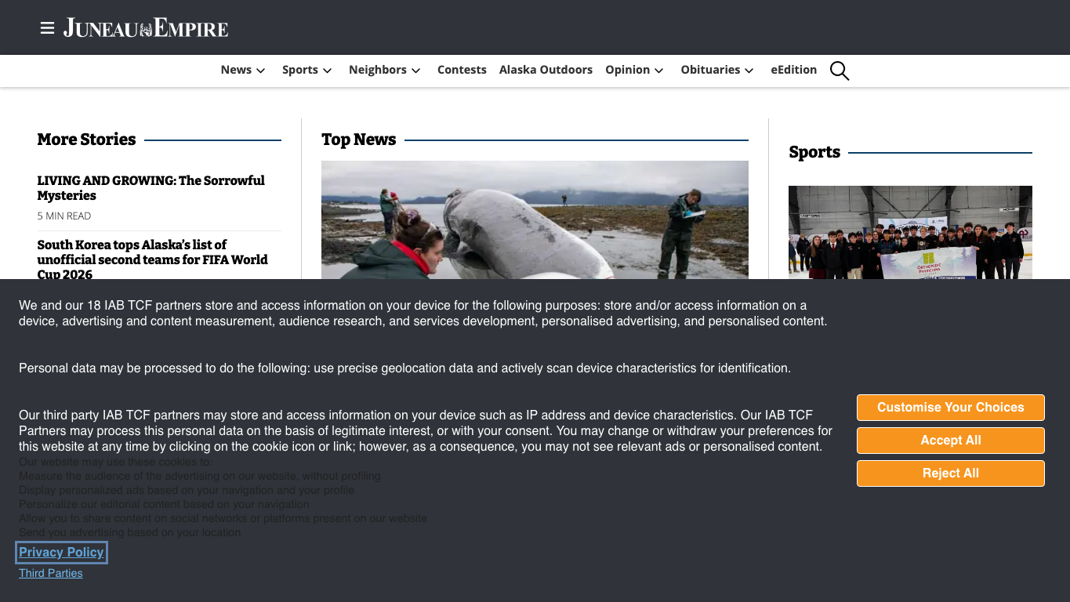This screenshot has height=602, width=1070.
Task: Expand the Sports dropdown chevron
Action: point(328,71)
